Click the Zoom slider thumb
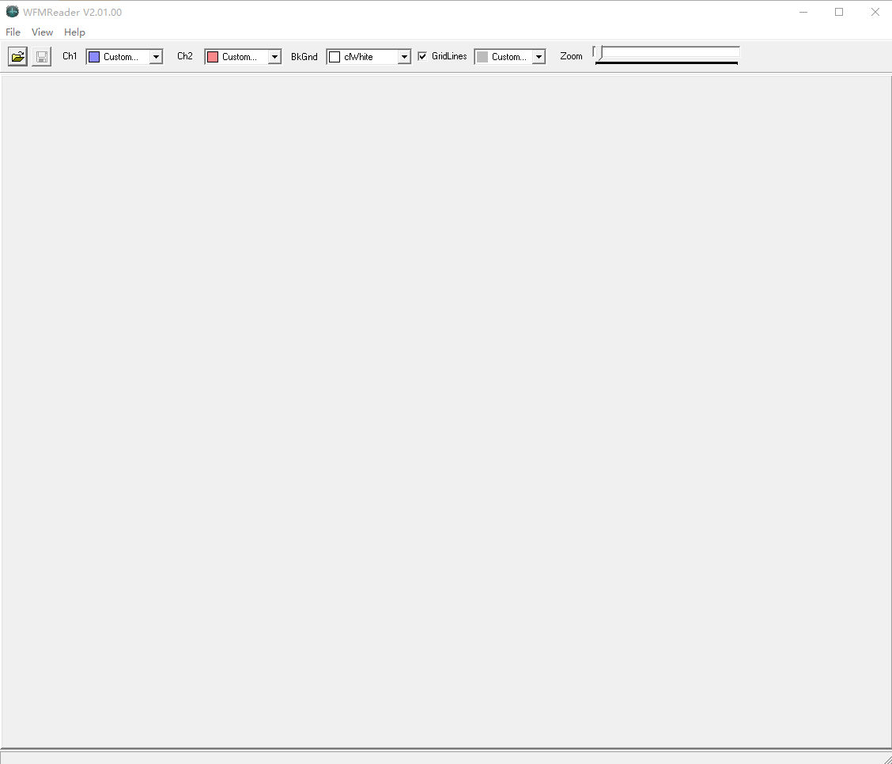 click(598, 53)
